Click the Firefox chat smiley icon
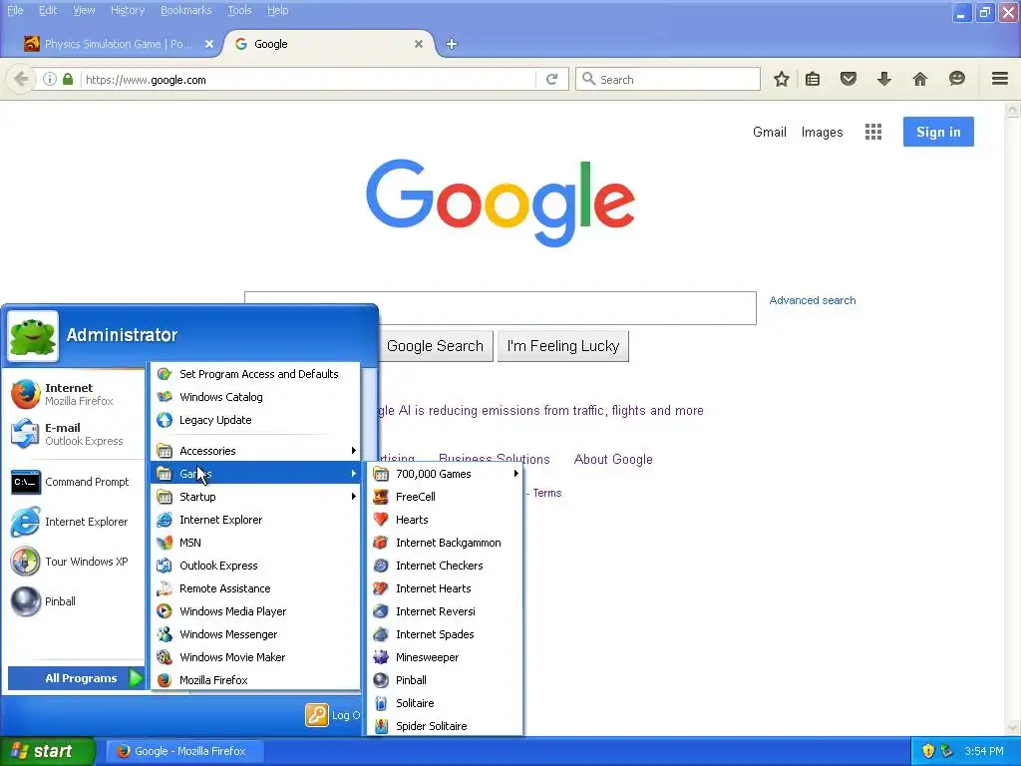Screen dimensions: 1021x766 [956, 80]
